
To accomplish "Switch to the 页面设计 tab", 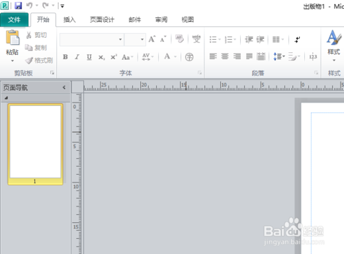I will (102, 20).
